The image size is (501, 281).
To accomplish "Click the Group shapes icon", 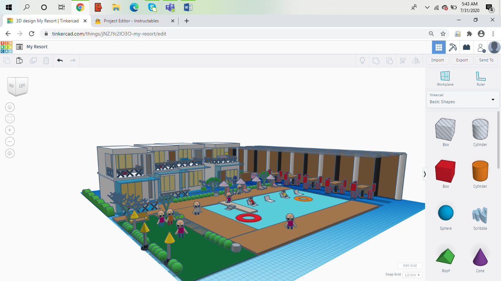I will pyautogui.click(x=376, y=61).
